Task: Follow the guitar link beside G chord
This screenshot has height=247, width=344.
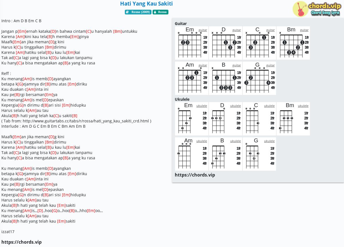Action: [270, 65]
